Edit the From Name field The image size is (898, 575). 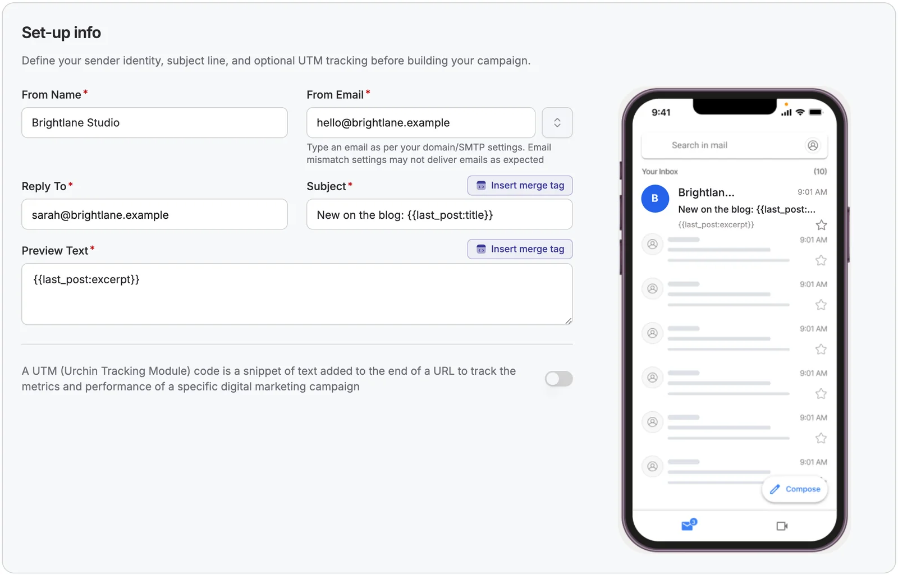[x=154, y=122]
